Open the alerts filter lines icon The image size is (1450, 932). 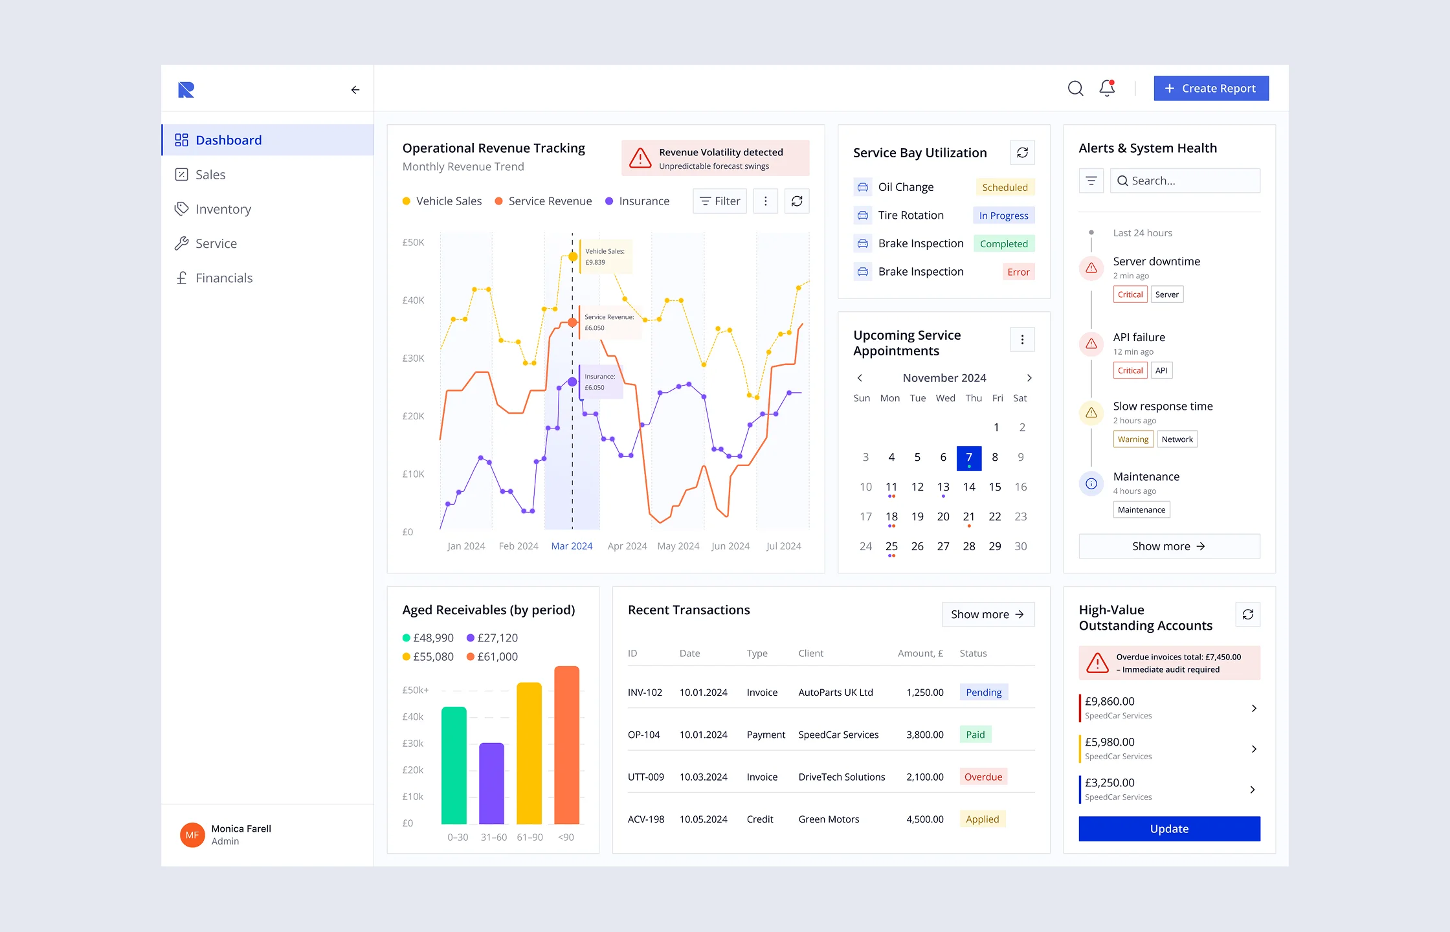click(1091, 181)
